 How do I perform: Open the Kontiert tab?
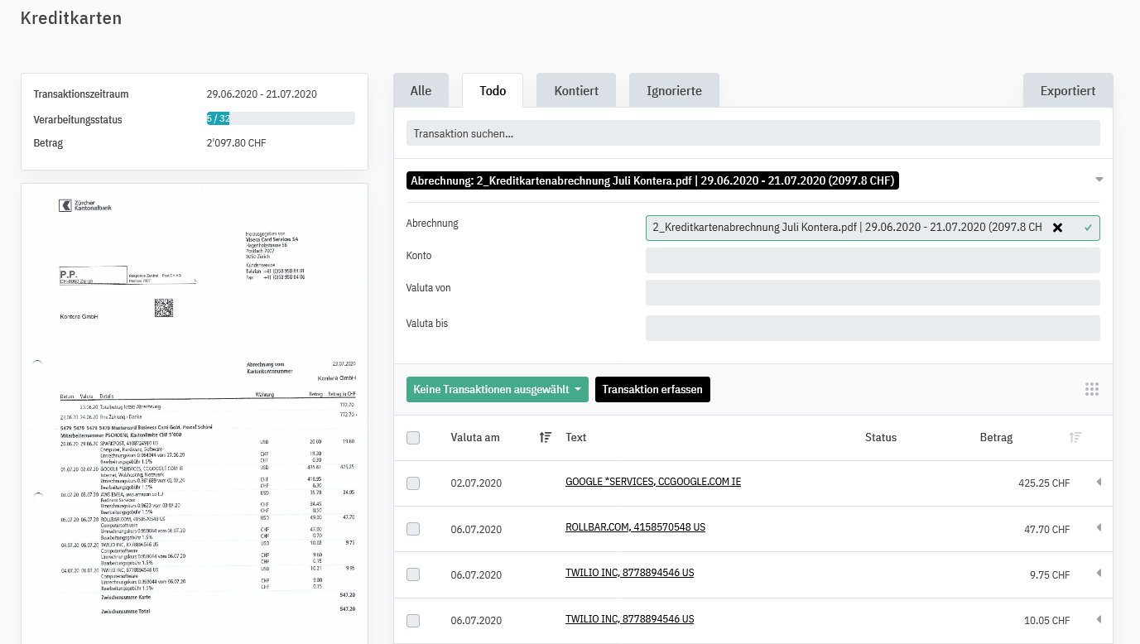click(x=576, y=90)
